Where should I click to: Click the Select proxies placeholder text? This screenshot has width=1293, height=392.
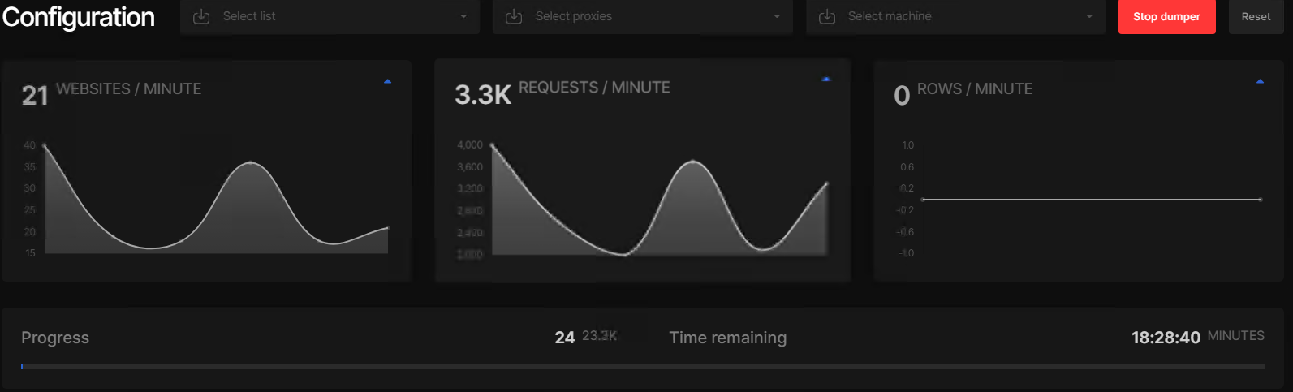[573, 16]
